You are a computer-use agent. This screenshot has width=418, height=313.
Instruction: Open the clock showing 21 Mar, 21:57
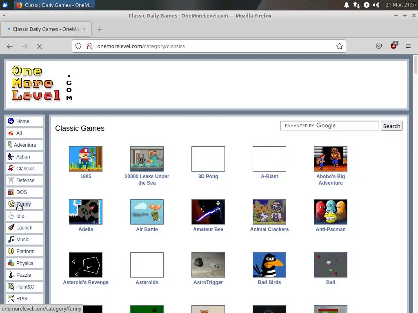tap(401, 5)
